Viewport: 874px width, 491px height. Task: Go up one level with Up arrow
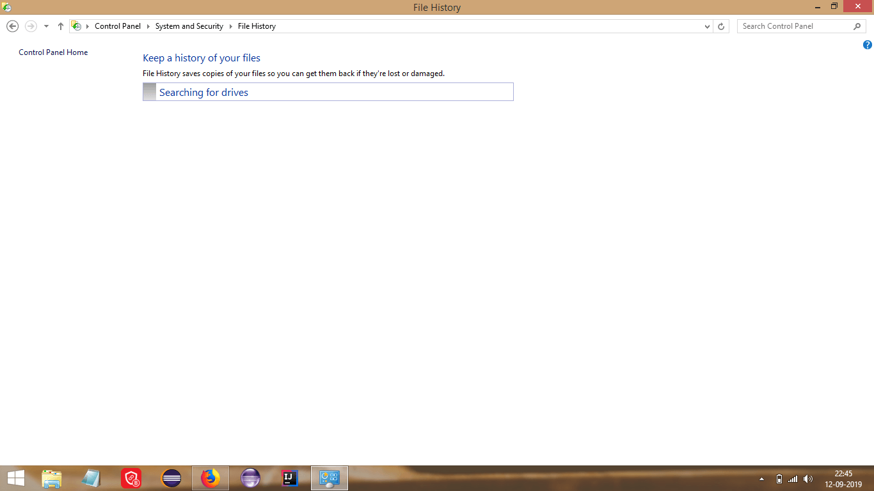(61, 26)
